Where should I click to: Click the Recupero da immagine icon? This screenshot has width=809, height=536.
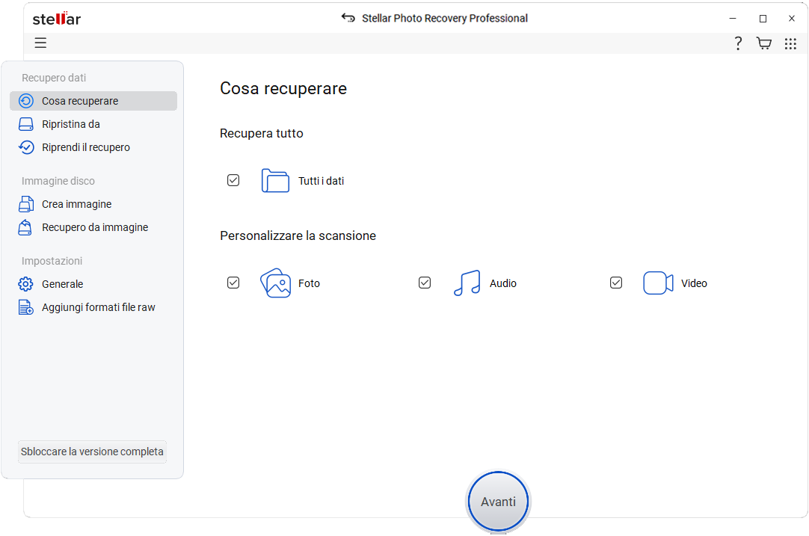(25, 227)
